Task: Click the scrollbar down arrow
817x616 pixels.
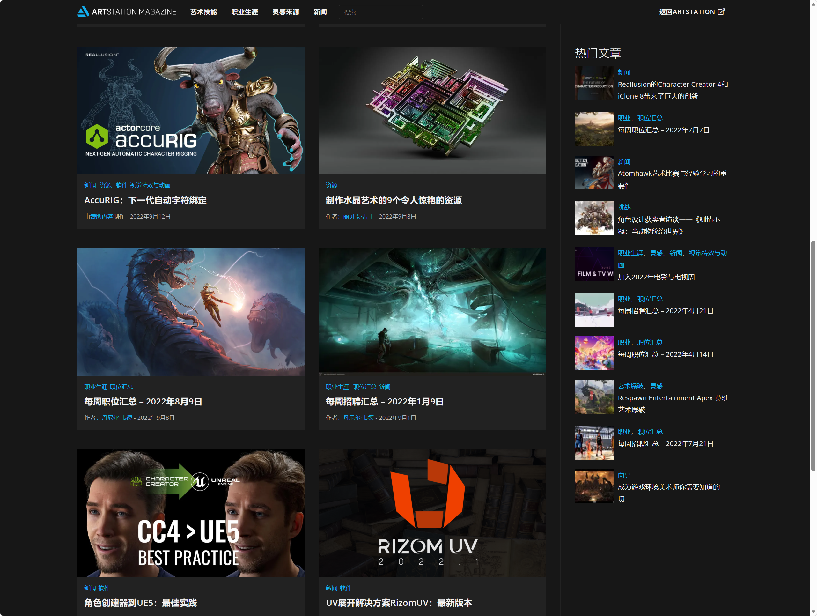Action: (x=813, y=612)
